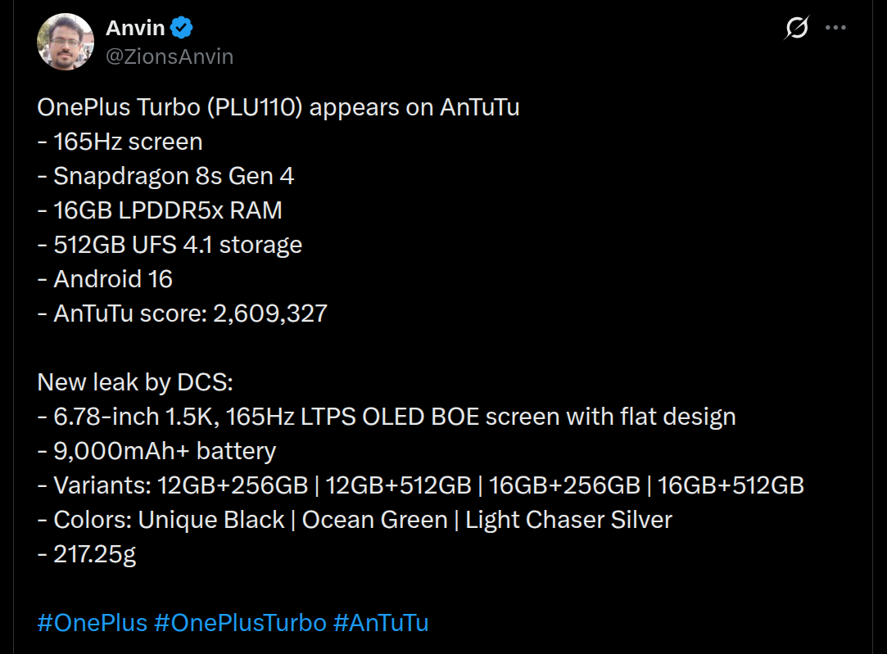Image resolution: width=887 pixels, height=654 pixels.
Task: Click the tweet's first line about PLU110
Action: click(x=278, y=107)
